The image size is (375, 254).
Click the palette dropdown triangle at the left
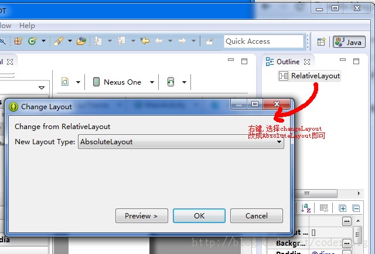coord(42,88)
